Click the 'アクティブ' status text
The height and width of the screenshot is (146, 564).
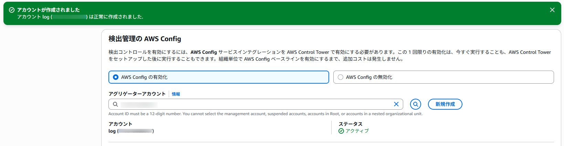click(357, 131)
